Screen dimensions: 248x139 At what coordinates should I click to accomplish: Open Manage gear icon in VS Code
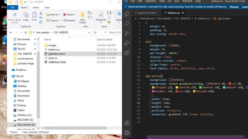point(127,133)
